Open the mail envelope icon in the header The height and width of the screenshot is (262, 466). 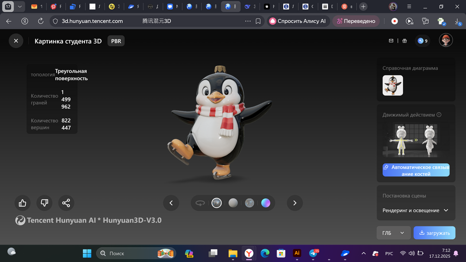coord(391,41)
